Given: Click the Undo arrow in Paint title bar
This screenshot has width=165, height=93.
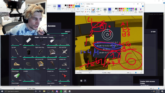Looking at the screenshot, I should click(81, 4).
